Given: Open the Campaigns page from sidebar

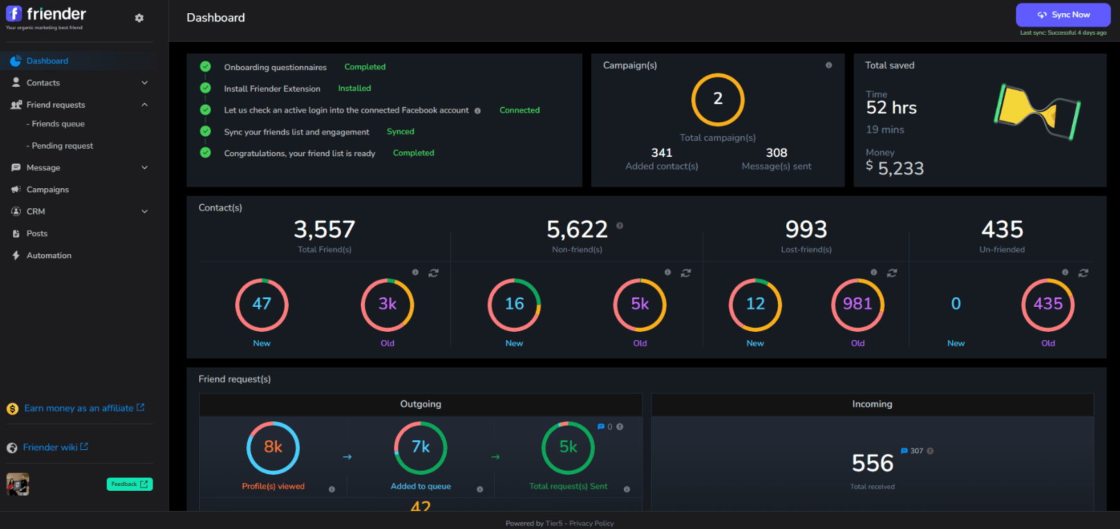Looking at the screenshot, I should [x=47, y=190].
